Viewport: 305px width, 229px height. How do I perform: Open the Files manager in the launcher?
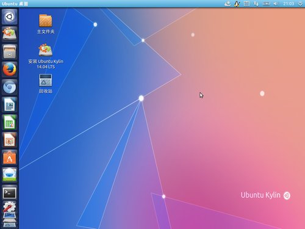9,52
